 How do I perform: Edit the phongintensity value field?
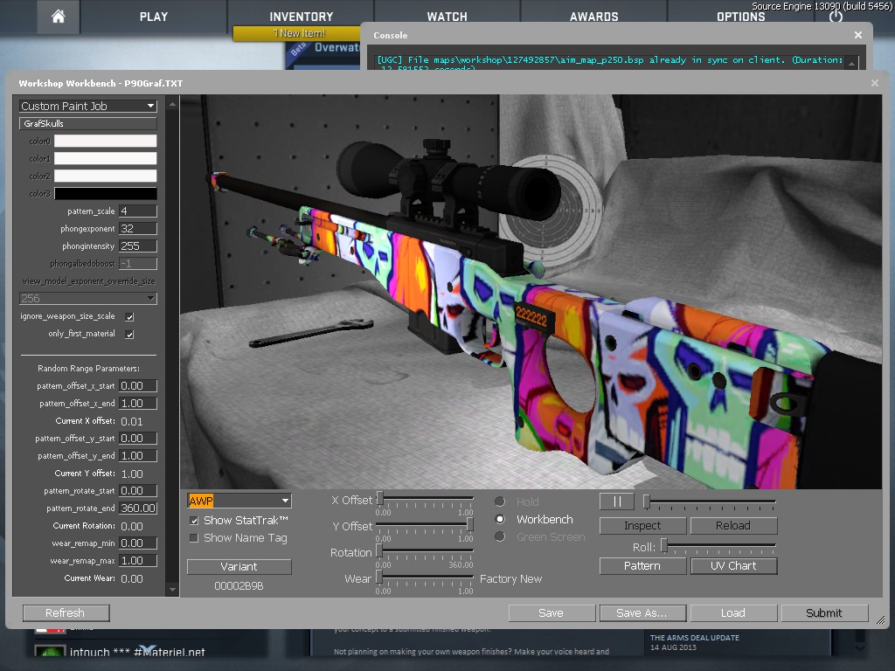137,246
